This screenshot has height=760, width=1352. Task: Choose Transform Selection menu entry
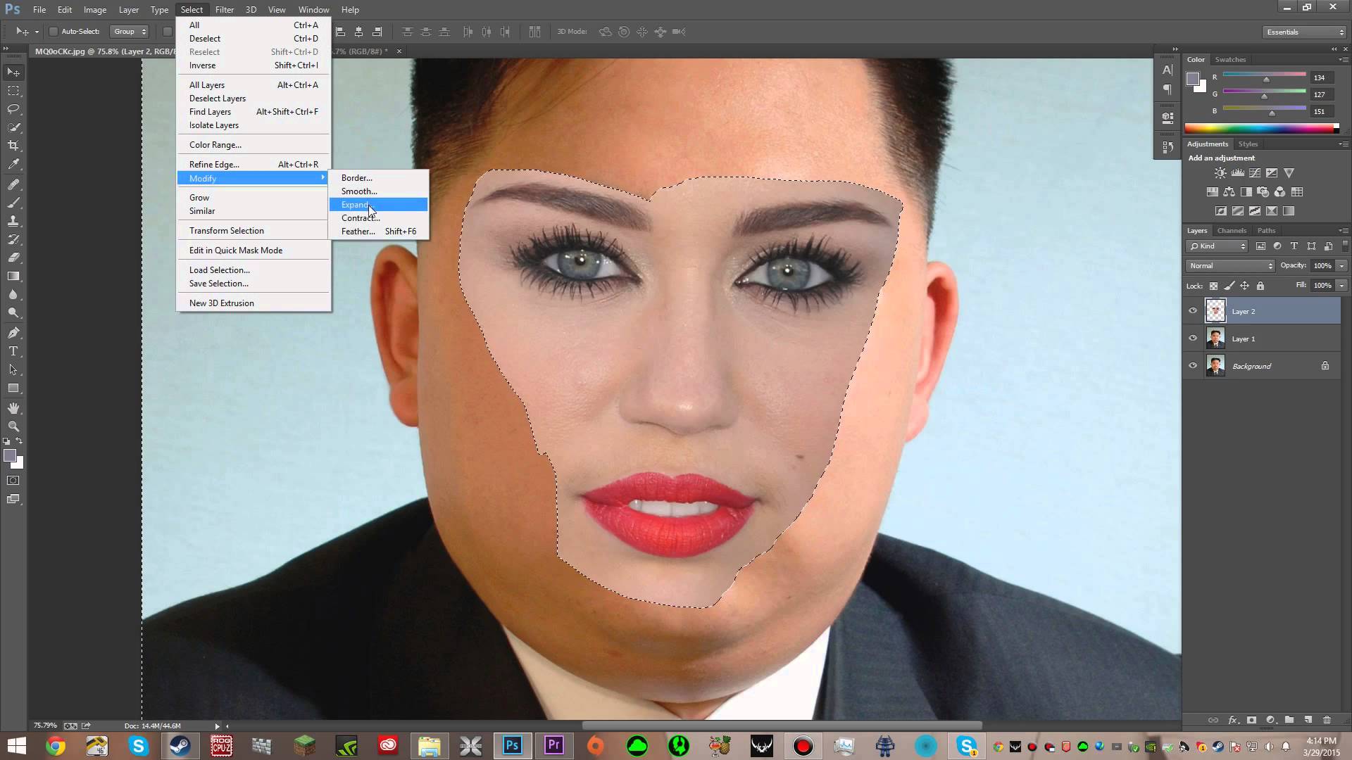pyautogui.click(x=254, y=231)
